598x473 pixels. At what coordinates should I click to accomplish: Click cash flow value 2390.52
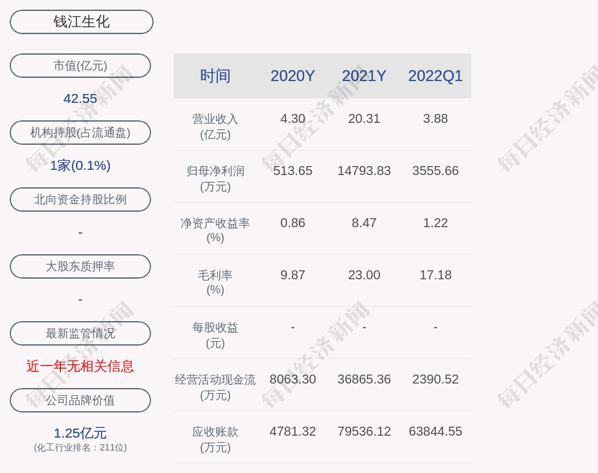(435, 378)
